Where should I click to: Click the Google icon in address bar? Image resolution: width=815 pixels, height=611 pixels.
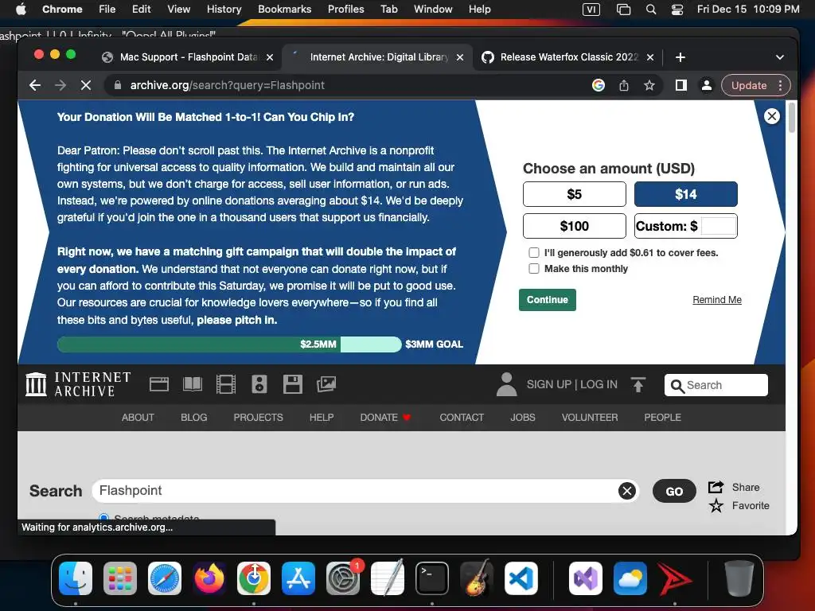[x=599, y=85]
